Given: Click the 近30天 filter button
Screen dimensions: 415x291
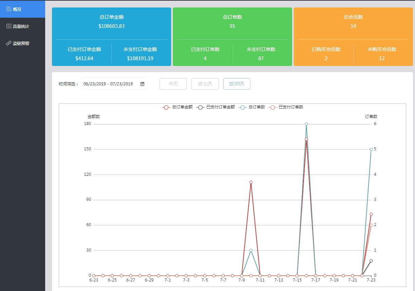Looking at the screenshot, I should pyautogui.click(x=237, y=84).
